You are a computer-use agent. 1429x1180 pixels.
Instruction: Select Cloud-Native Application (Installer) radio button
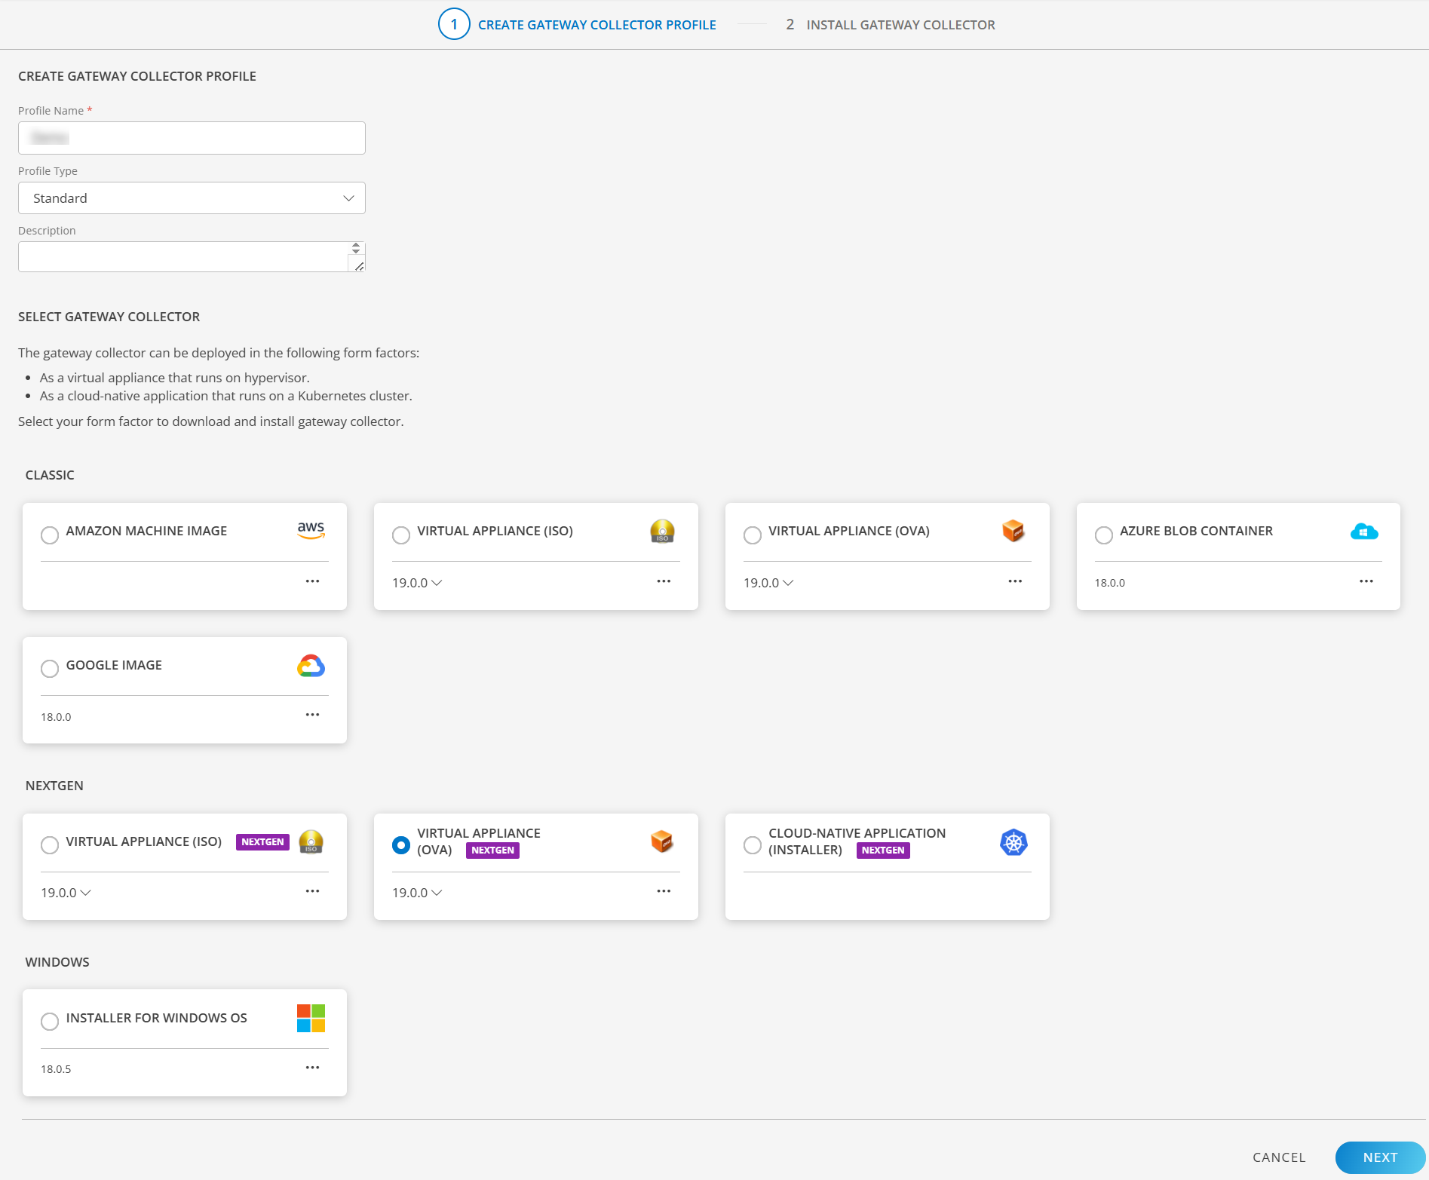pyautogui.click(x=752, y=845)
